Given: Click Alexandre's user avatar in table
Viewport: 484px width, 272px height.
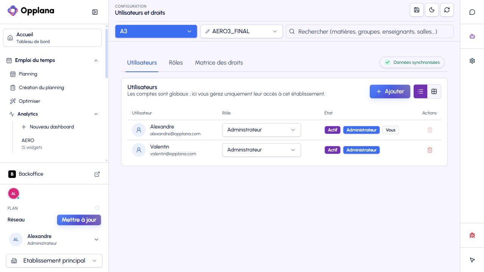Looking at the screenshot, I should (139, 130).
